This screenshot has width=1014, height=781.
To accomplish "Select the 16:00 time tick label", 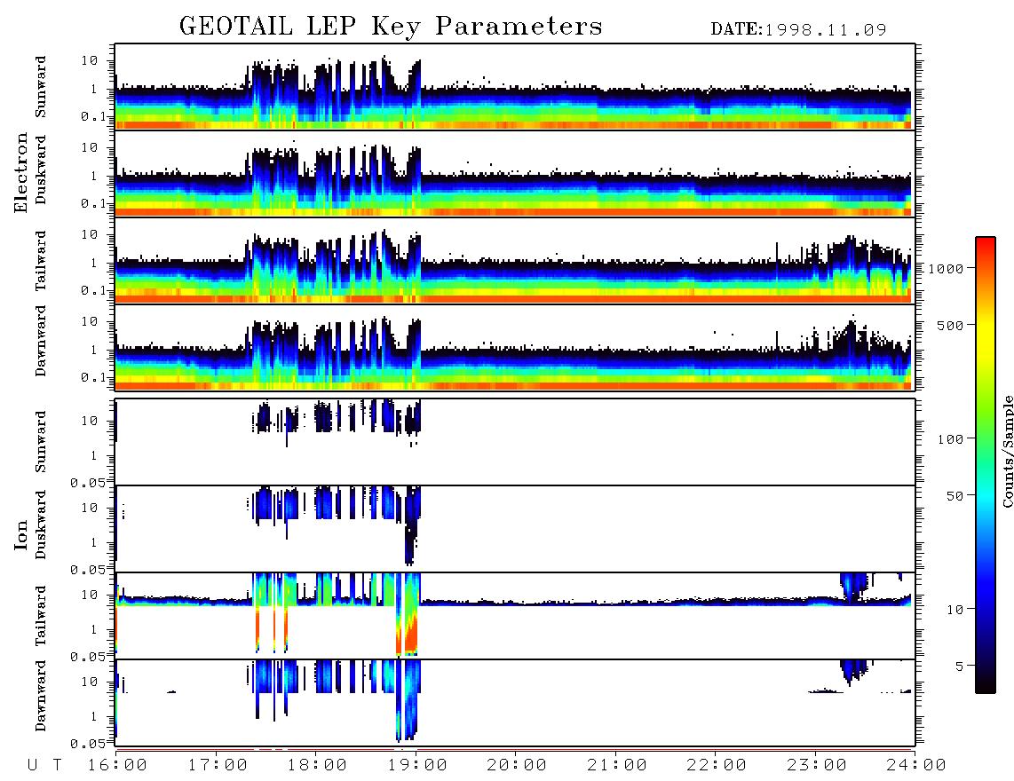I will pos(117,765).
